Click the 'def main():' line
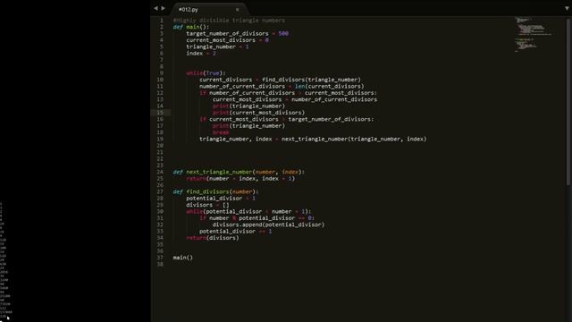The height and width of the screenshot is (322, 572). [x=190, y=27]
